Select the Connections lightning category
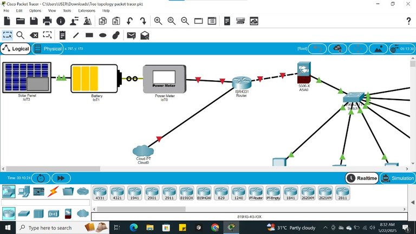Screen dimensions: 416x234 click(x=53, y=192)
